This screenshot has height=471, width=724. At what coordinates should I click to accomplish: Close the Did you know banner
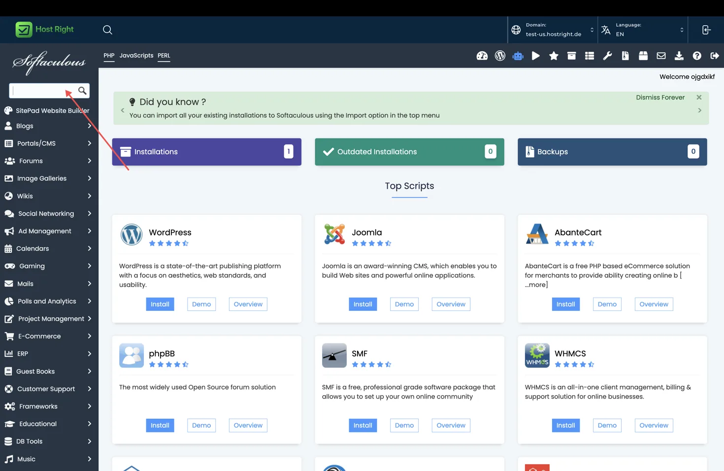[699, 98]
